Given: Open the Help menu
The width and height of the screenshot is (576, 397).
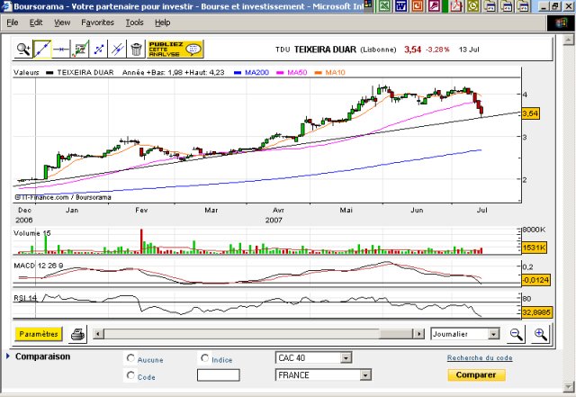Looking at the screenshot, I should (162, 23).
